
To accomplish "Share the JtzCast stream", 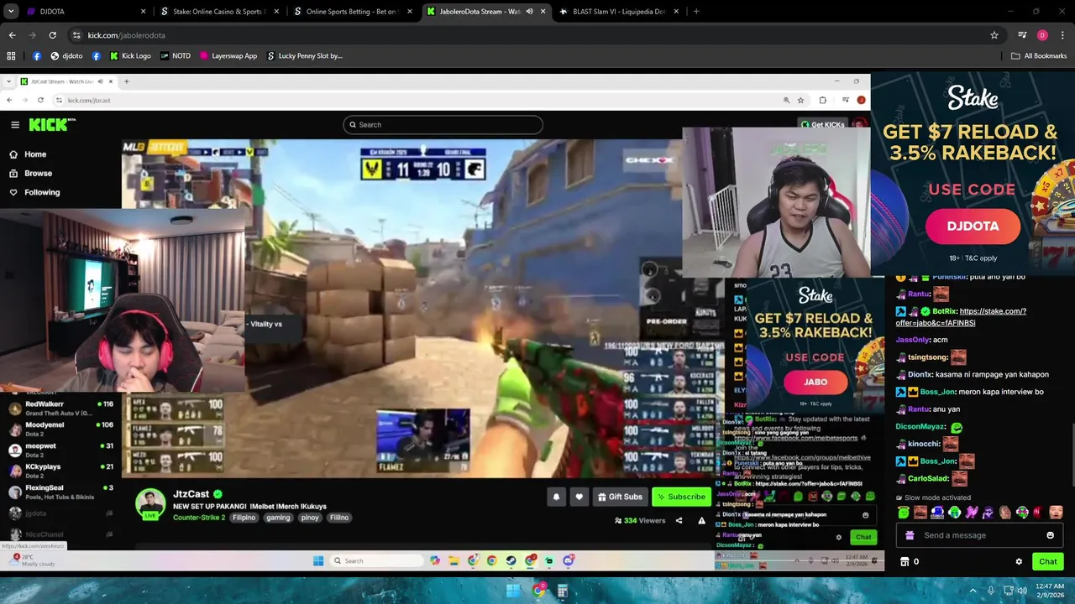I will (x=679, y=521).
